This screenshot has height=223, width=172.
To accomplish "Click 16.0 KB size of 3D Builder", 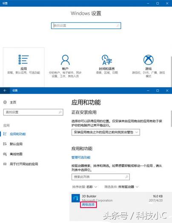I will pos(158,196).
